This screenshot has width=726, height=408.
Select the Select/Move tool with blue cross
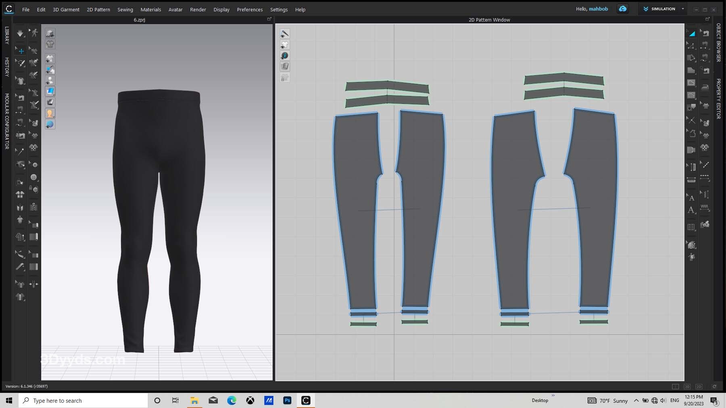pos(21,51)
